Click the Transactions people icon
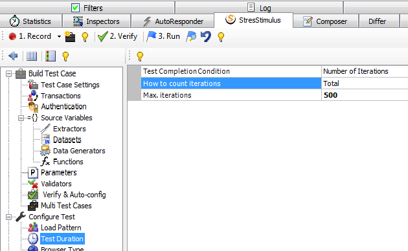The height and width of the screenshot is (251, 408). tap(33, 96)
